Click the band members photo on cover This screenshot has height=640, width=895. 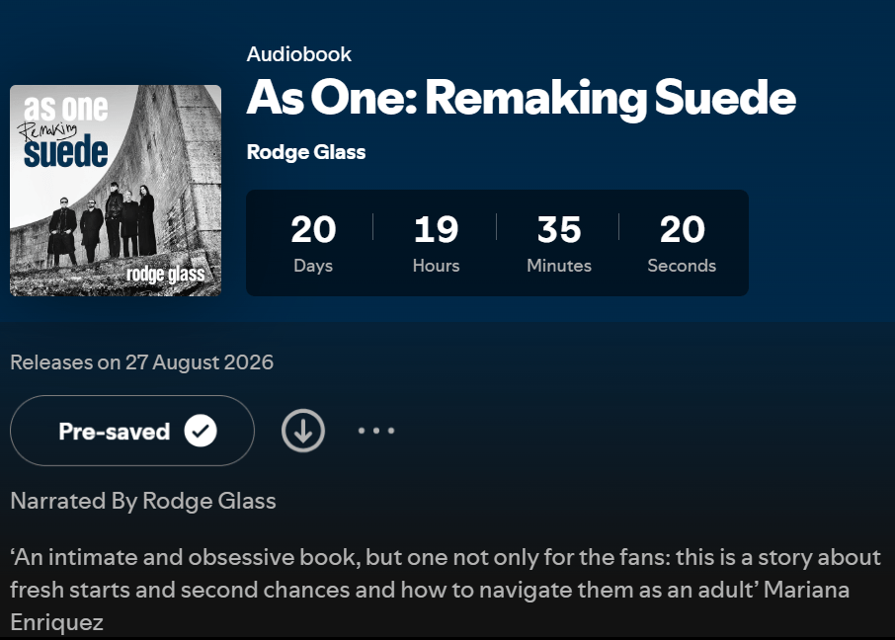[103, 224]
